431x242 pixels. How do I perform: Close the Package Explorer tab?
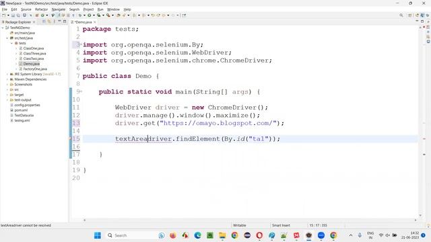34,22
